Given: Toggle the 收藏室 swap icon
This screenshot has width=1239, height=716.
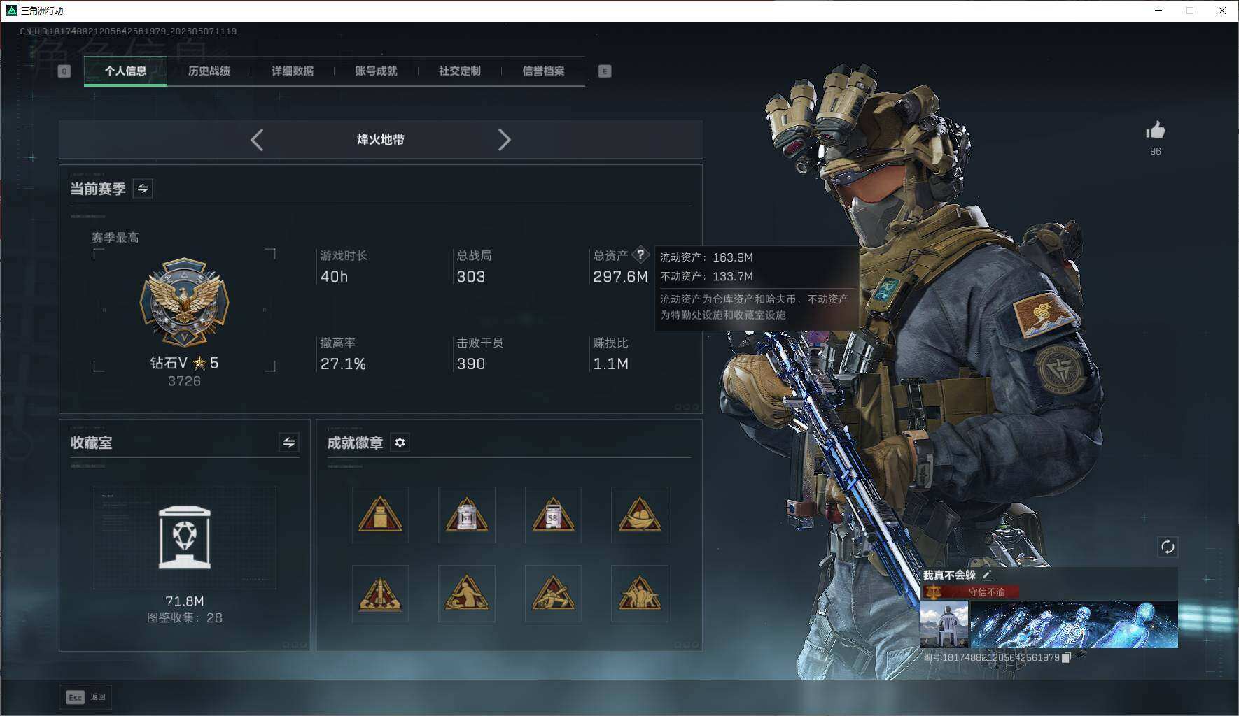Looking at the screenshot, I should tap(288, 442).
